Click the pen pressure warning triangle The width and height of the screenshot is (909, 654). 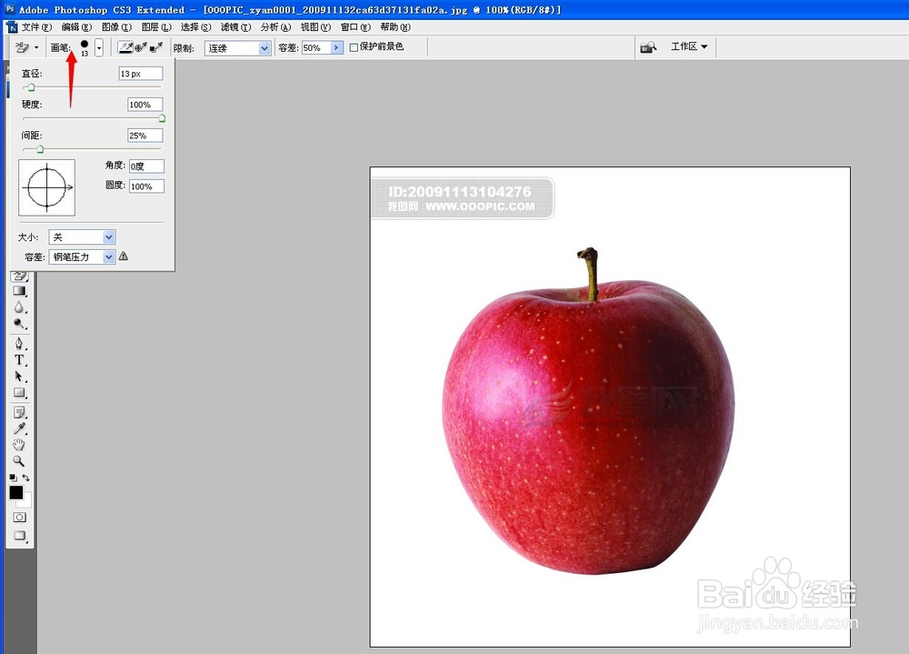124,256
